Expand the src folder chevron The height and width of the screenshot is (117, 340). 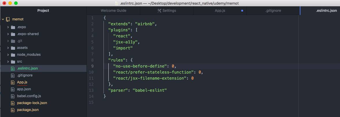click(8, 62)
